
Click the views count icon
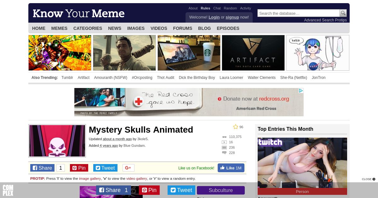(x=224, y=137)
